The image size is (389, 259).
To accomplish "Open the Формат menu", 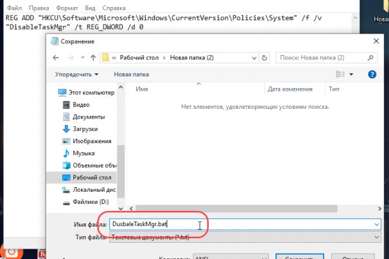I will pyautogui.click(x=70, y=8).
